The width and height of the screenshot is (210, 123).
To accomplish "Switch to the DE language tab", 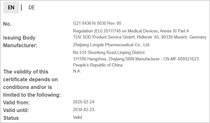I will [32, 8].
